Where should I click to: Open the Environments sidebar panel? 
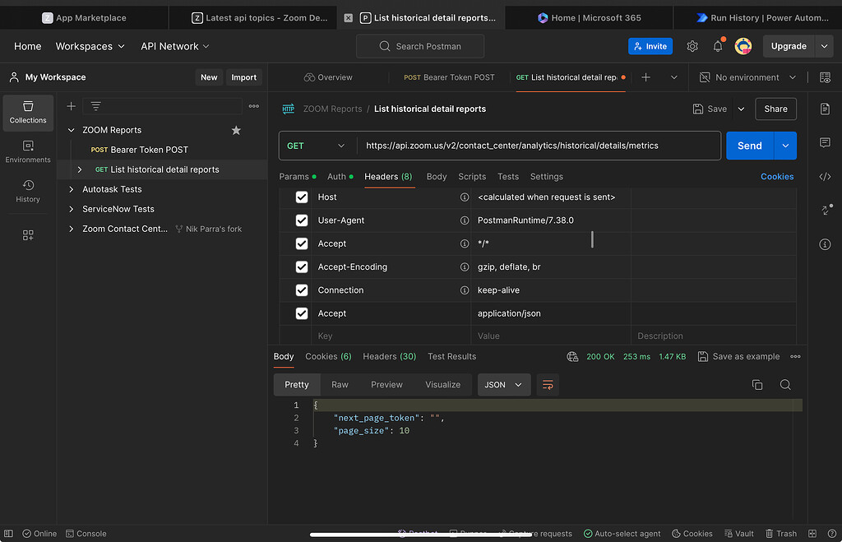tap(28, 151)
